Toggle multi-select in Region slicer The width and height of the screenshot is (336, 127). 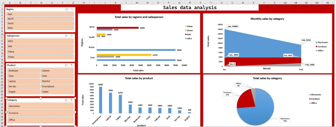[67, 9]
